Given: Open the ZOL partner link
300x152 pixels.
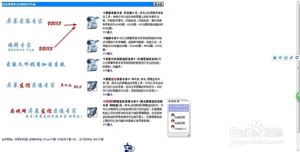Looking at the screenshot, I should 74,139.
